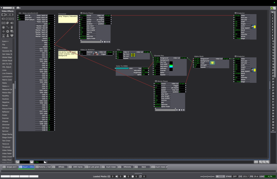This screenshot has height=179, width=277.
Task: Collapse the toolbox disclosure triangle at top-left
Action: click(x=1, y=8)
